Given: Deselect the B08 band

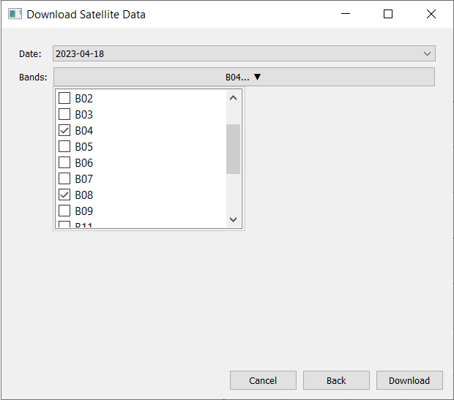Looking at the screenshot, I should pos(64,195).
